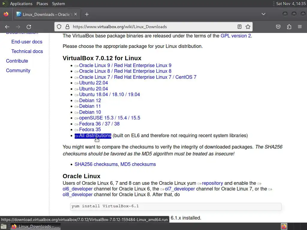Open the Pocket save icon
The height and width of the screenshot is (230, 307).
278,27
